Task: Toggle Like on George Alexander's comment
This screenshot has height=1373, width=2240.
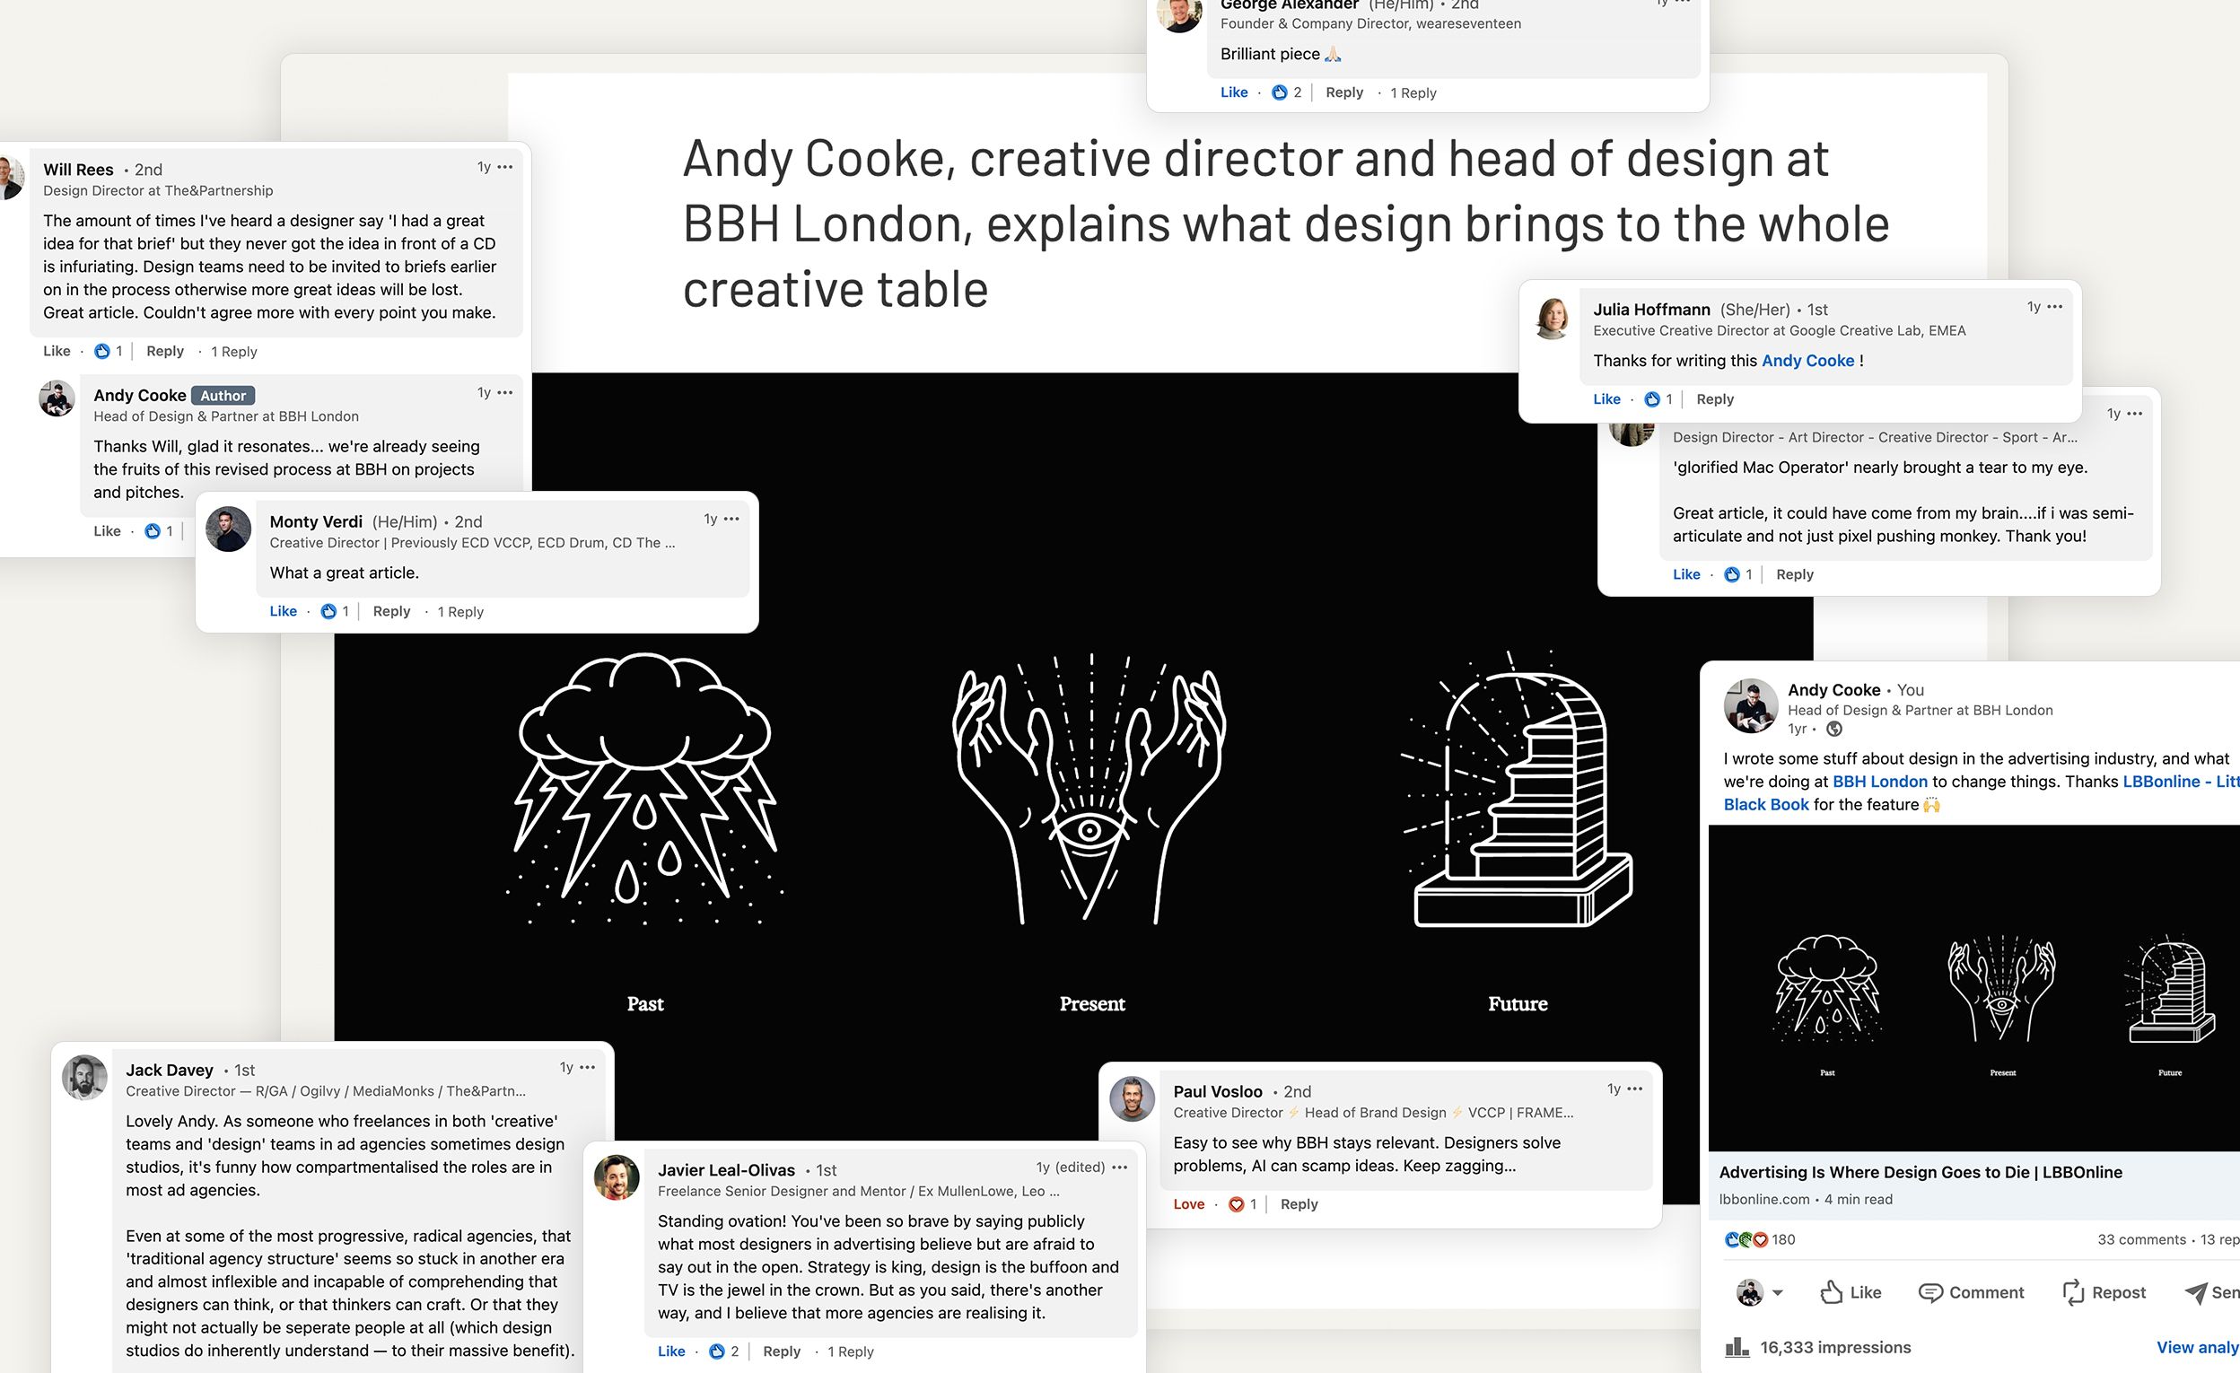Action: click(1234, 92)
